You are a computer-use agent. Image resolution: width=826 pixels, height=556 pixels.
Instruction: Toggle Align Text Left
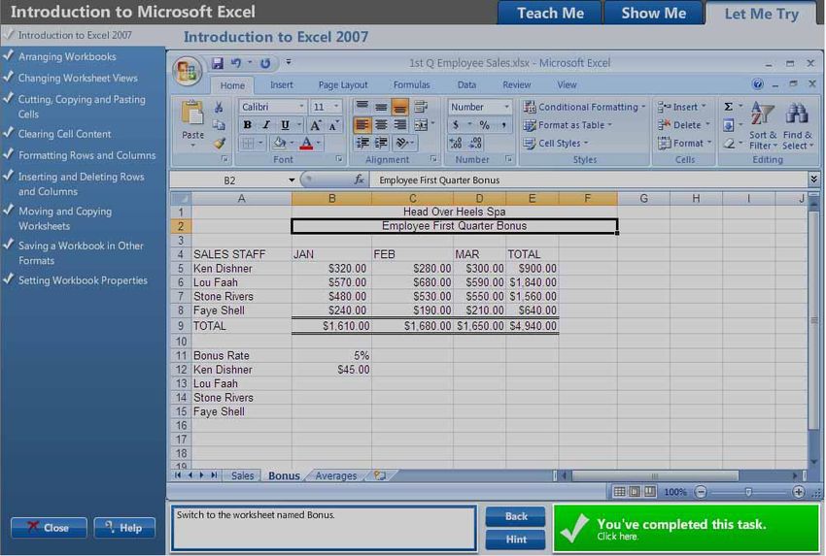coord(361,125)
